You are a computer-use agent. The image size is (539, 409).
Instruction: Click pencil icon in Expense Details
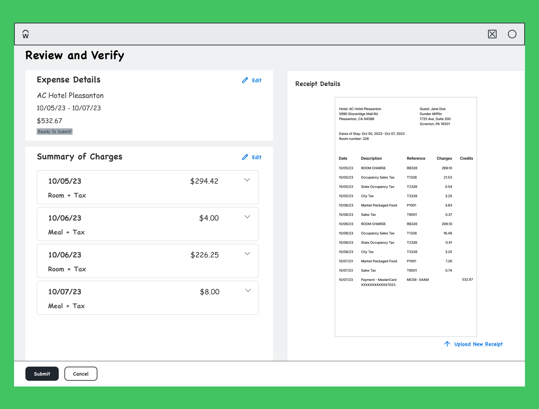(245, 80)
